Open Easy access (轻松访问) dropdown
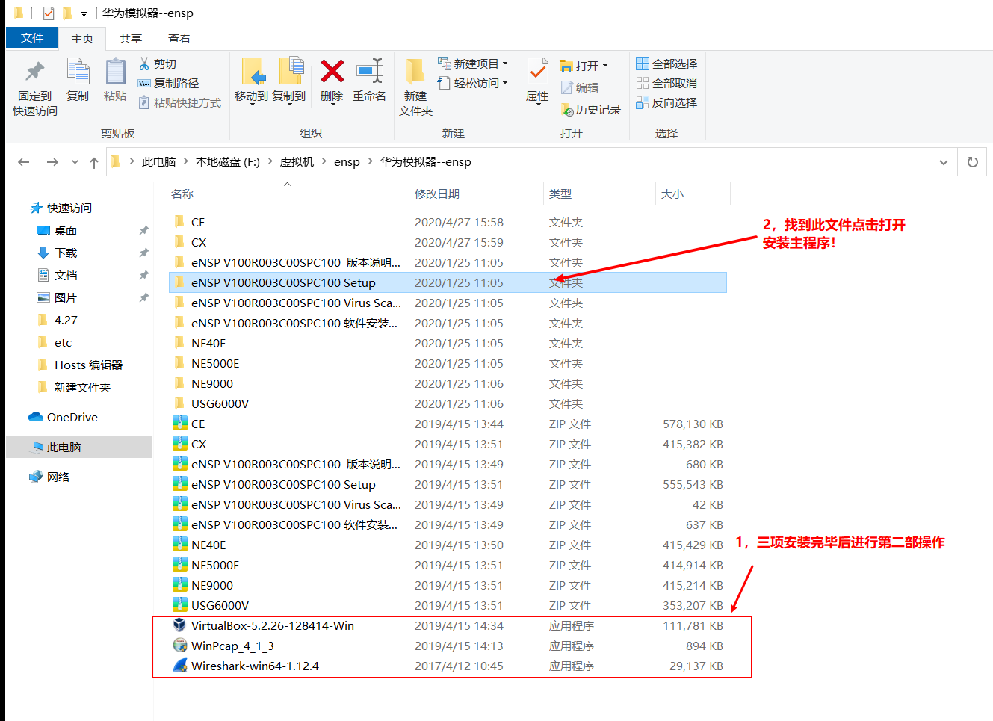The width and height of the screenshot is (993, 721). [473, 83]
